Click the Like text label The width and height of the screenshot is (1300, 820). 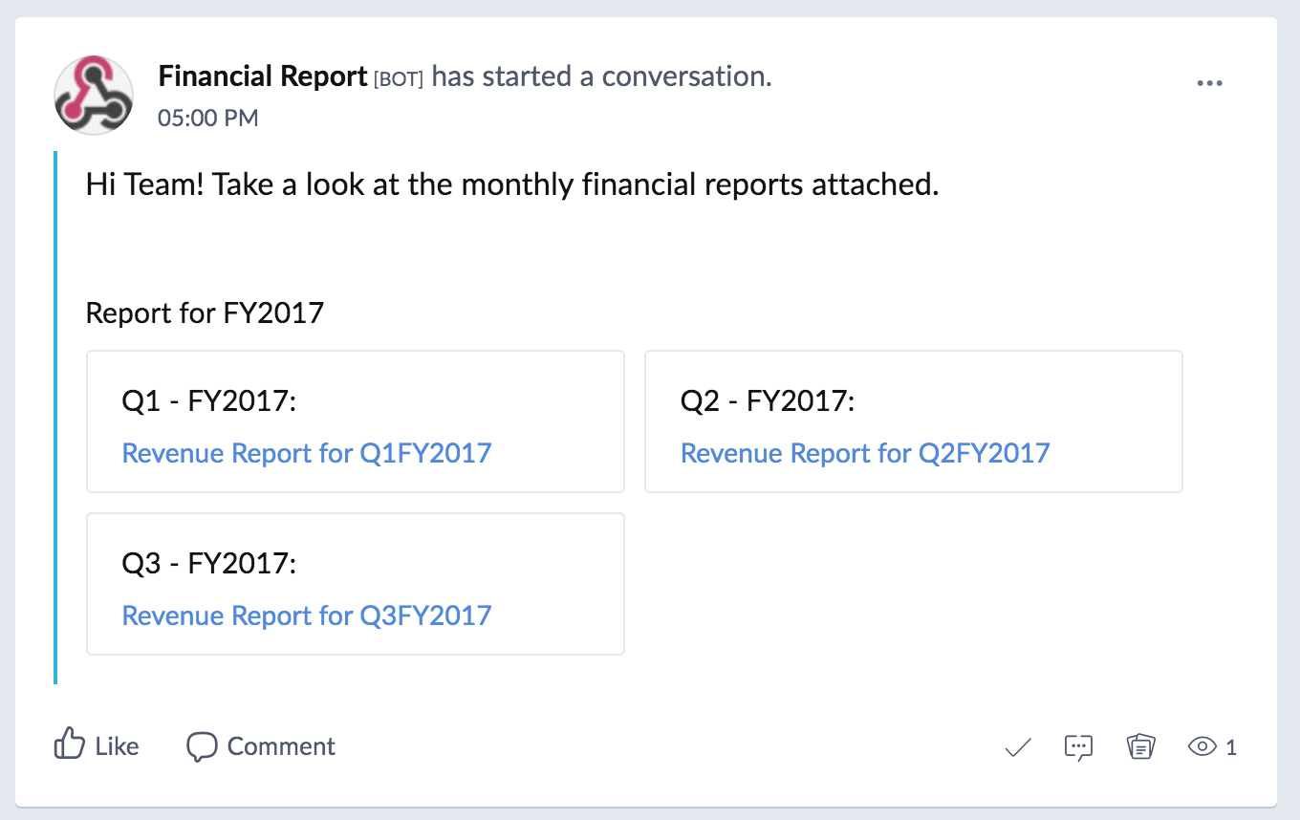point(117,746)
